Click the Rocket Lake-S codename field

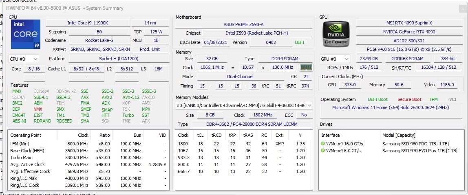click(x=99, y=40)
